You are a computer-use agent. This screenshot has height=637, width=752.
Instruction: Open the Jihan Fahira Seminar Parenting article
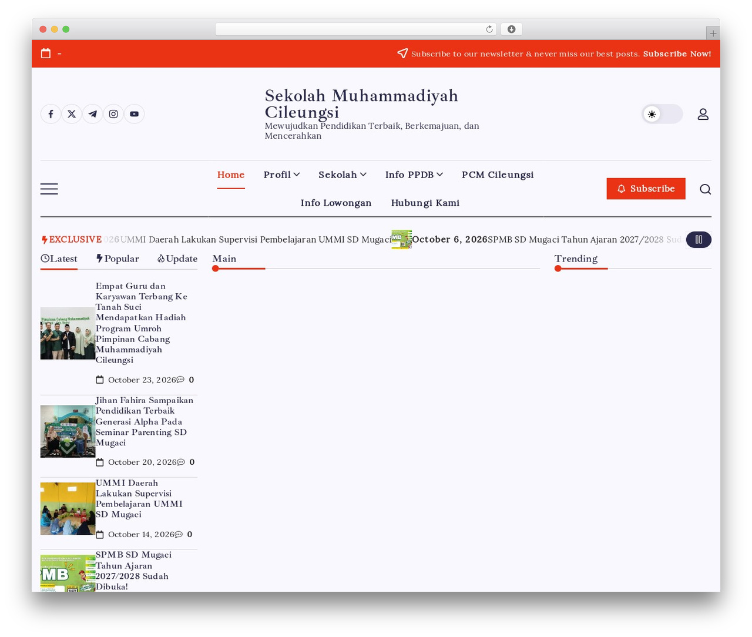tap(145, 421)
